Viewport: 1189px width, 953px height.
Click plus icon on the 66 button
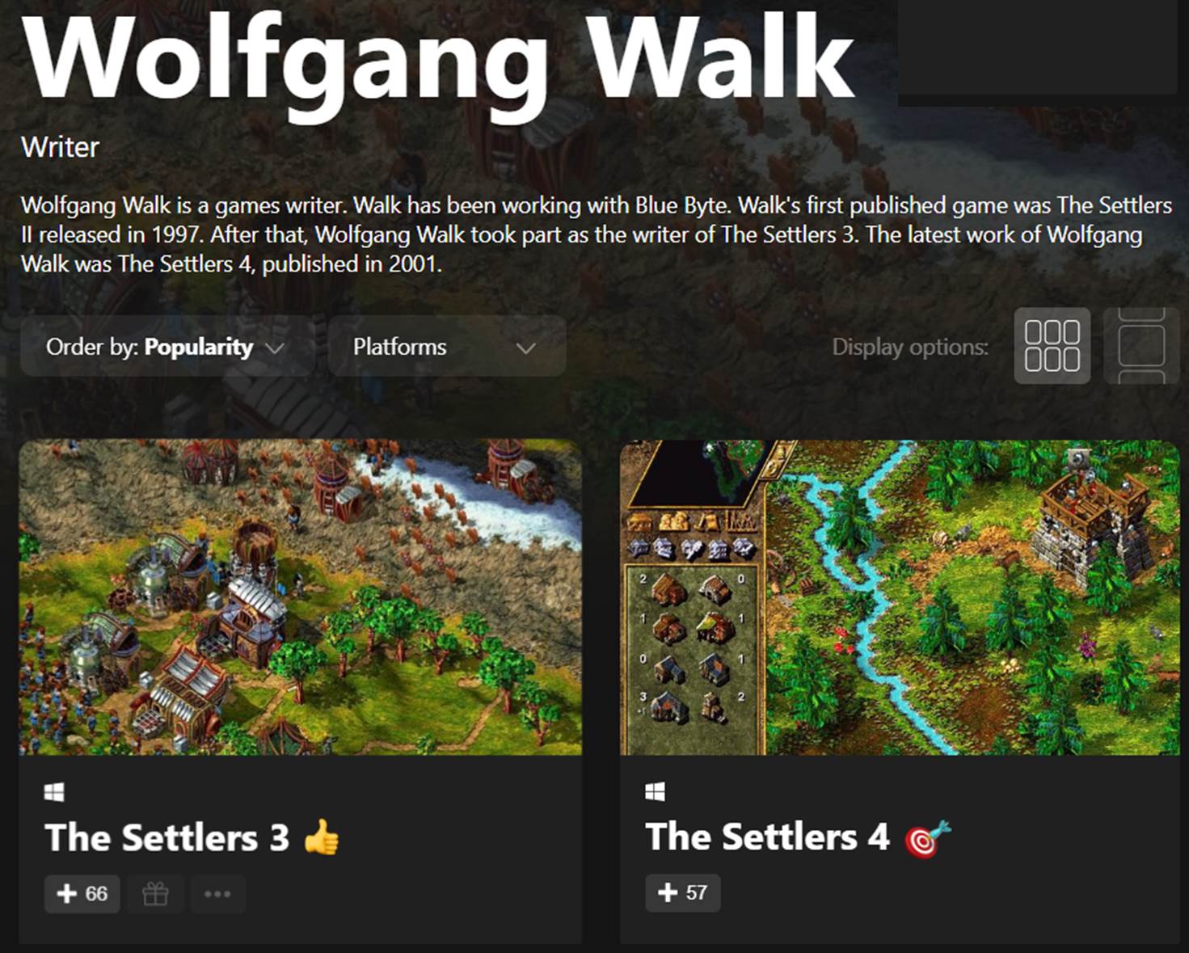coord(67,894)
